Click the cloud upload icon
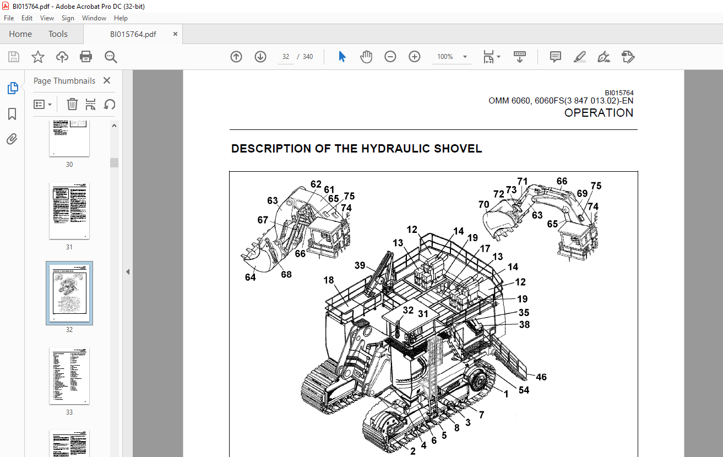 point(62,57)
